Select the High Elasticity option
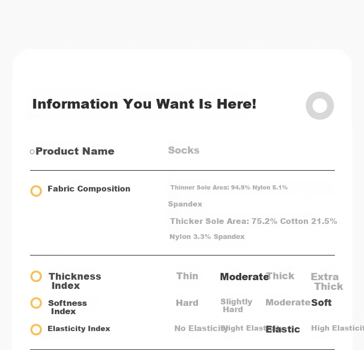 pos(337,328)
